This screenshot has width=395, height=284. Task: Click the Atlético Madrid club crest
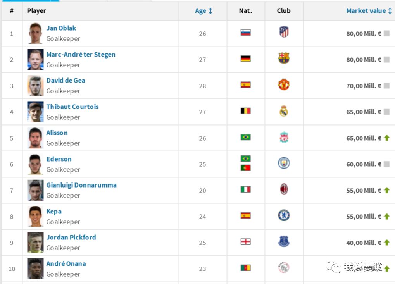(284, 32)
